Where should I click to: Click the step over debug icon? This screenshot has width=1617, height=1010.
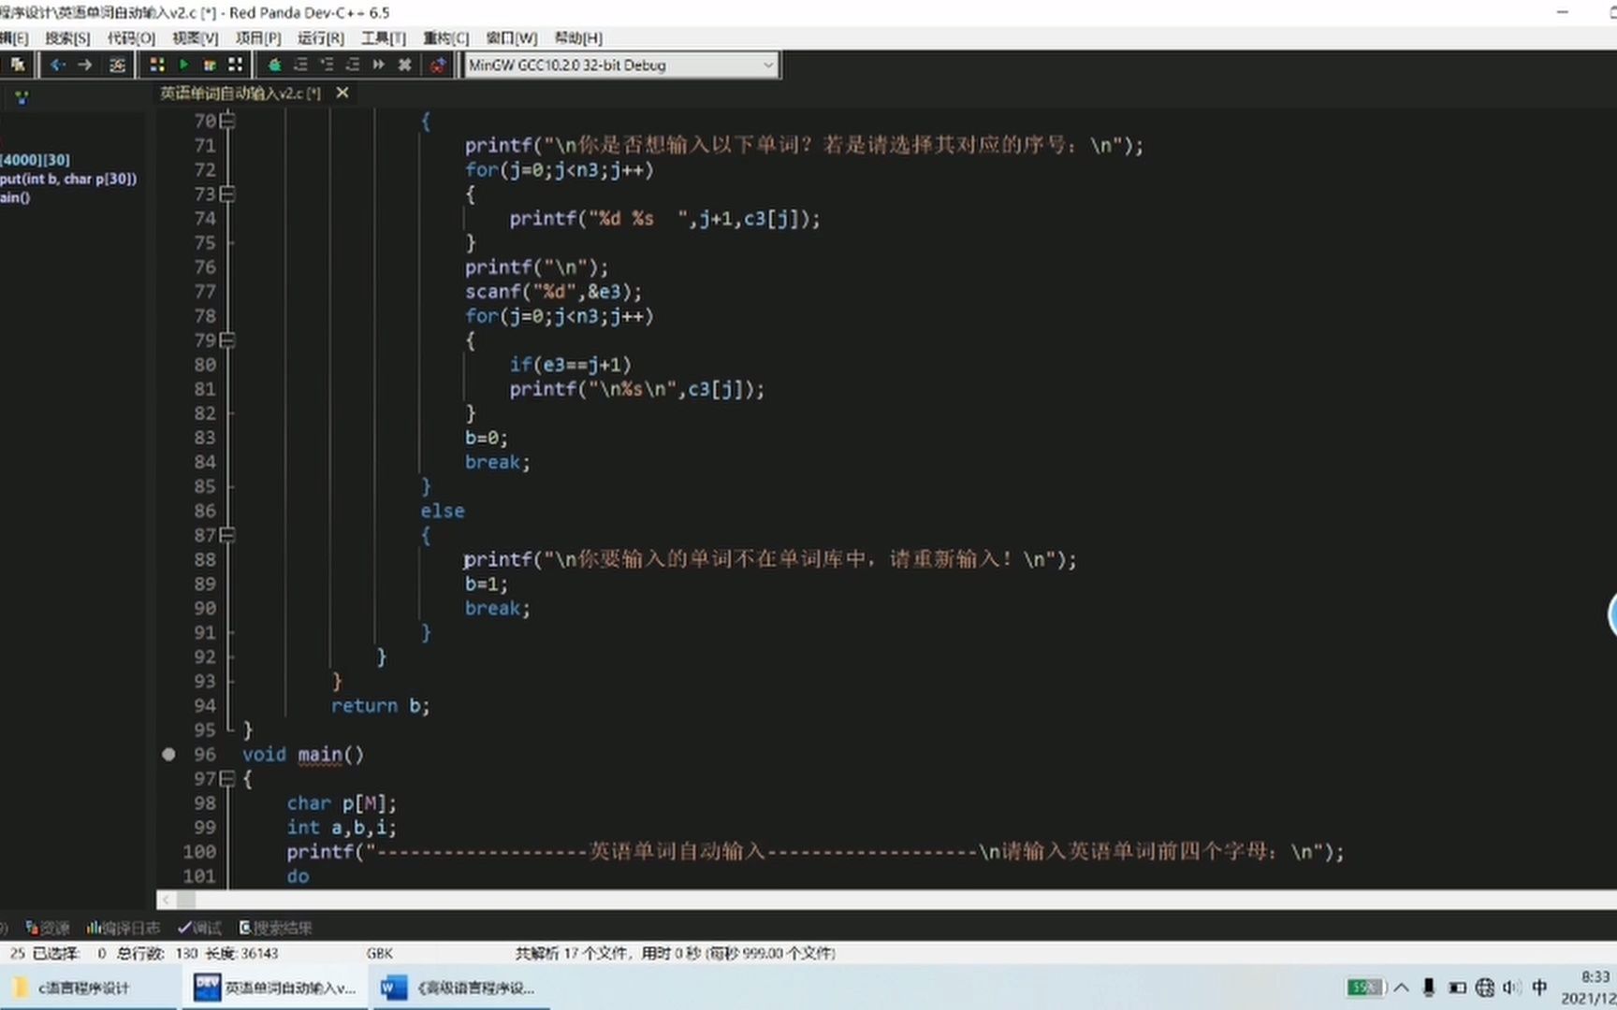click(x=301, y=65)
